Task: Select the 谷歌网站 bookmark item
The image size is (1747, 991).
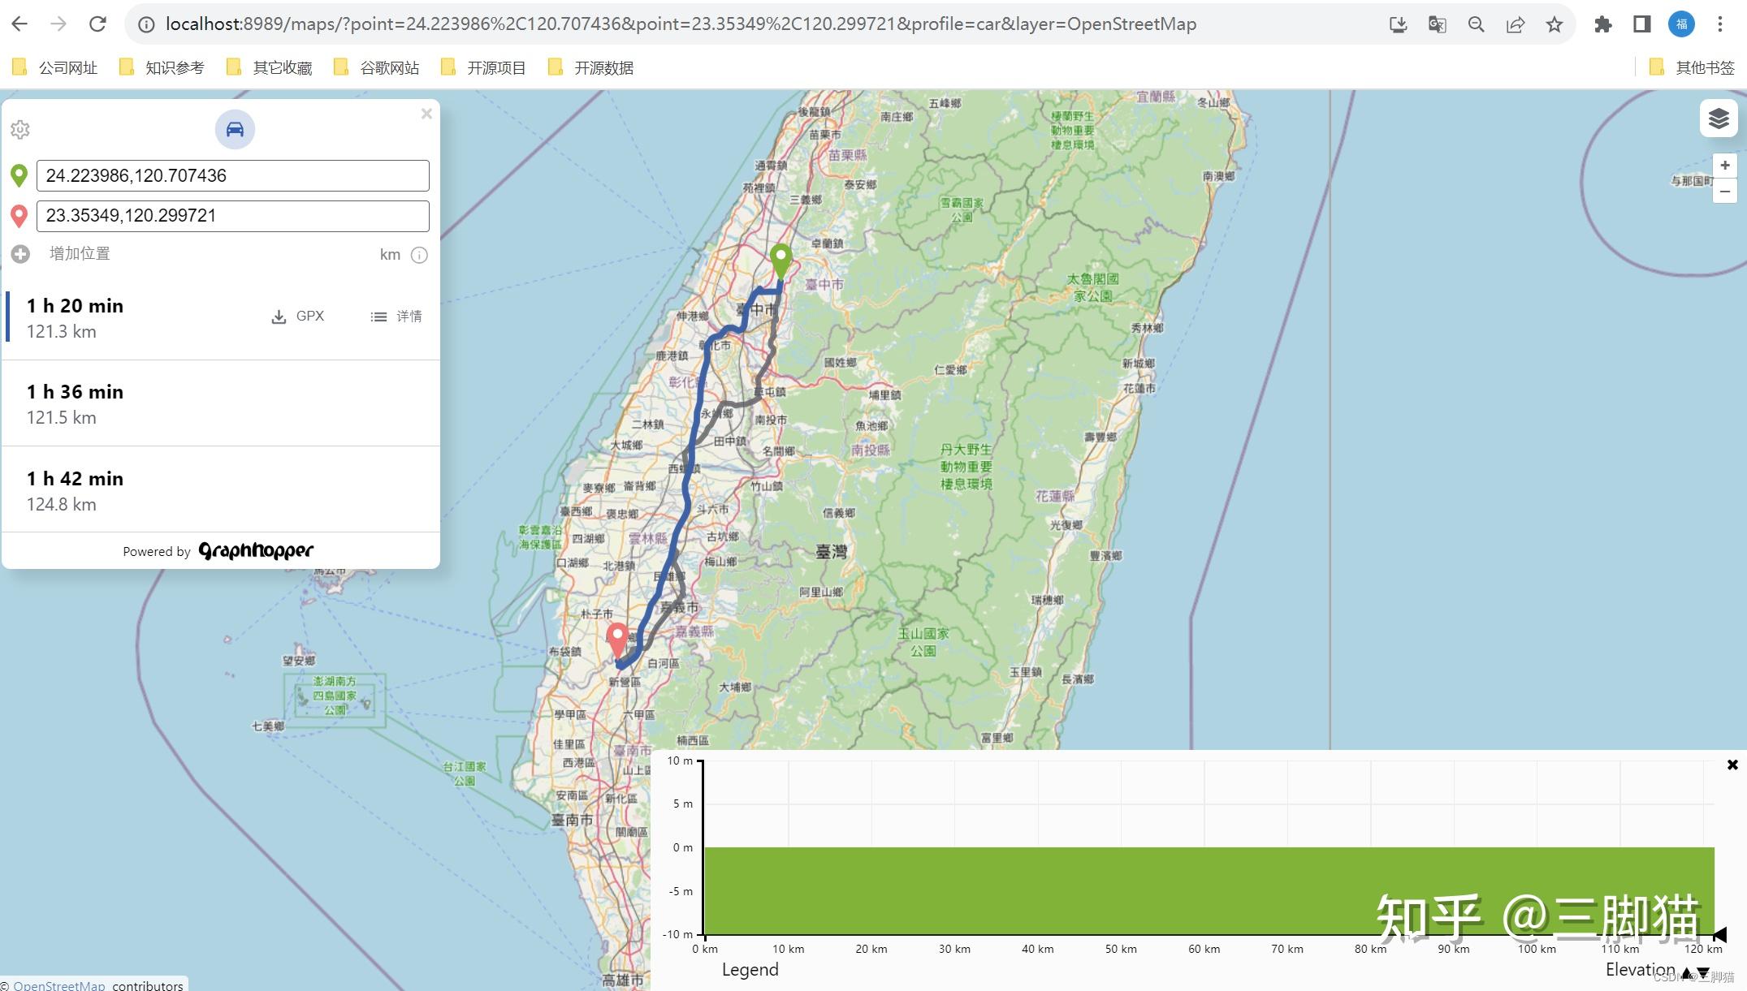Action: pos(388,67)
